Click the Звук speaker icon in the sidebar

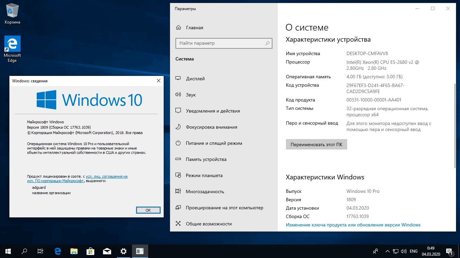coord(178,95)
